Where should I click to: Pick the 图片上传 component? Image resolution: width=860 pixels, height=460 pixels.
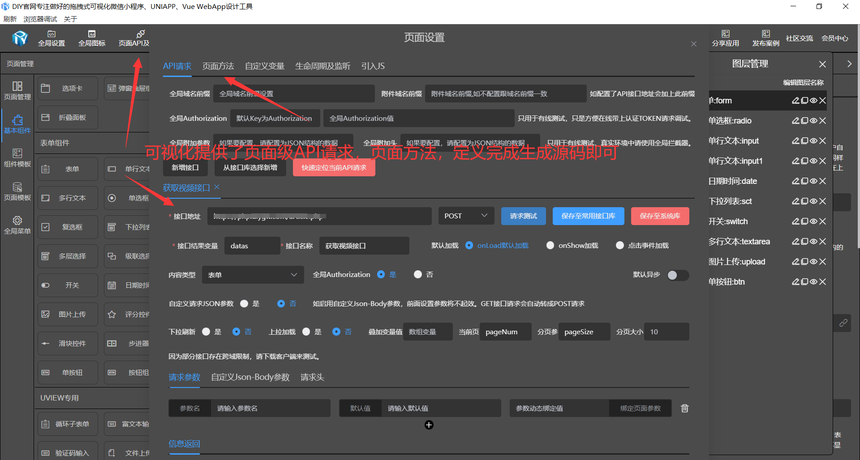pos(68,314)
